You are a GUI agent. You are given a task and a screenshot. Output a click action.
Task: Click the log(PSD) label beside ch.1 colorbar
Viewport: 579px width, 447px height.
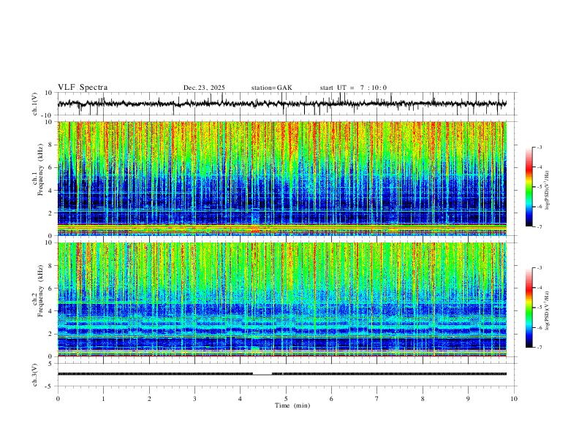pos(548,191)
